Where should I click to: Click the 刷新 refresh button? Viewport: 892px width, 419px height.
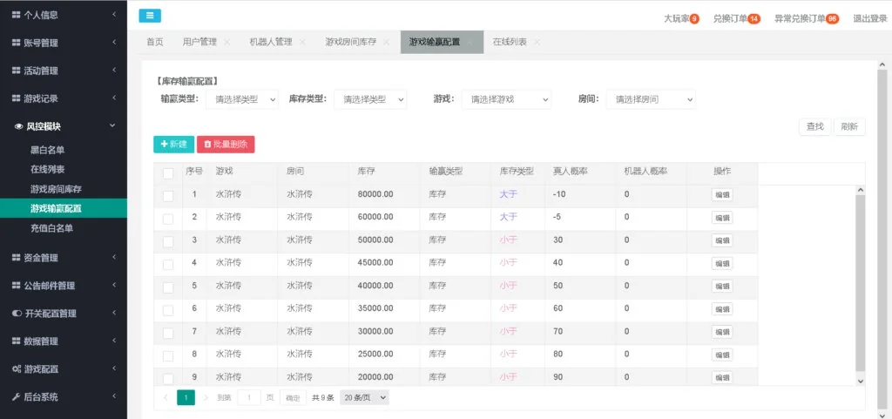click(x=850, y=127)
